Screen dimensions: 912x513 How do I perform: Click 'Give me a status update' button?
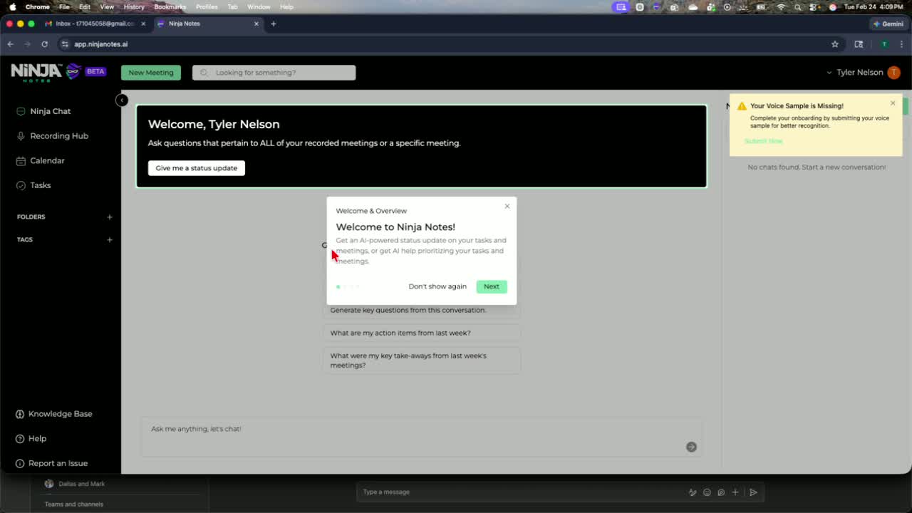[197, 168]
